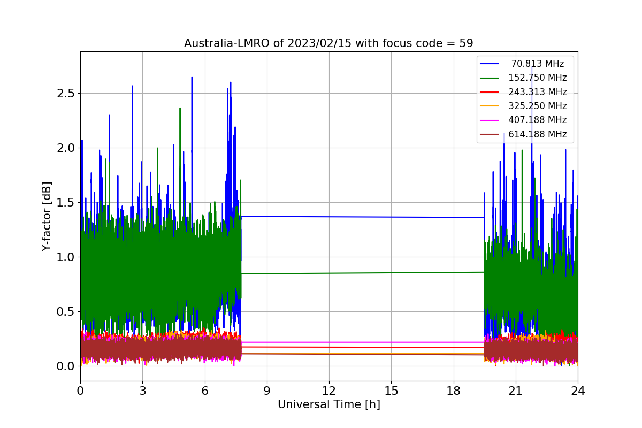Click the red line swatch in legend
642x428 pixels.
coord(490,92)
